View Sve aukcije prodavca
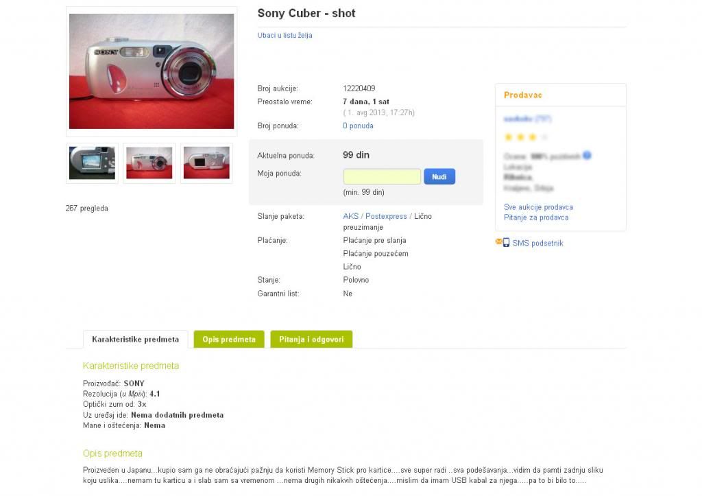 538,207
